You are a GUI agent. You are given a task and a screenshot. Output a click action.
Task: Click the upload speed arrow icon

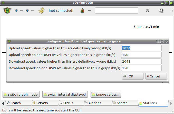click(27, 10)
